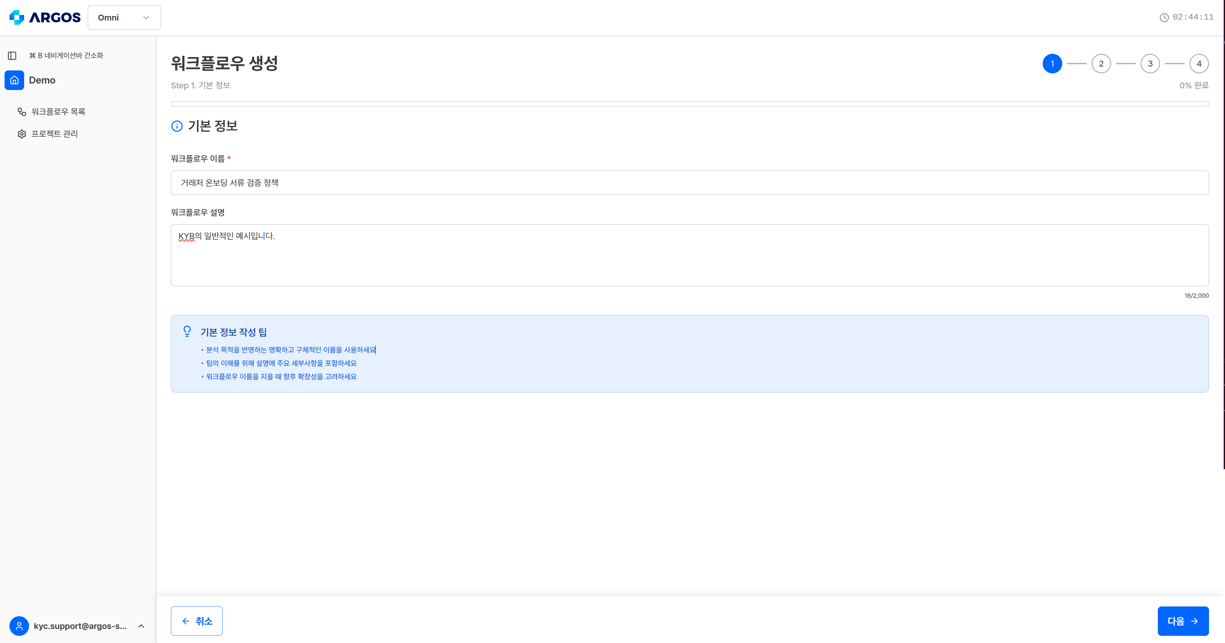Jump to step 2 circle
Viewport: 1225px width, 643px height.
1101,64
